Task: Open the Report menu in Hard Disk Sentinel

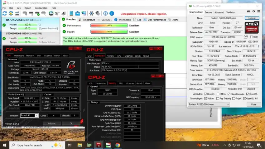Action: [28, 8]
